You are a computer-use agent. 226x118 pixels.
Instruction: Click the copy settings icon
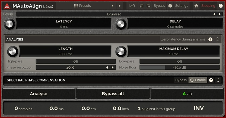[x=141, y=6]
